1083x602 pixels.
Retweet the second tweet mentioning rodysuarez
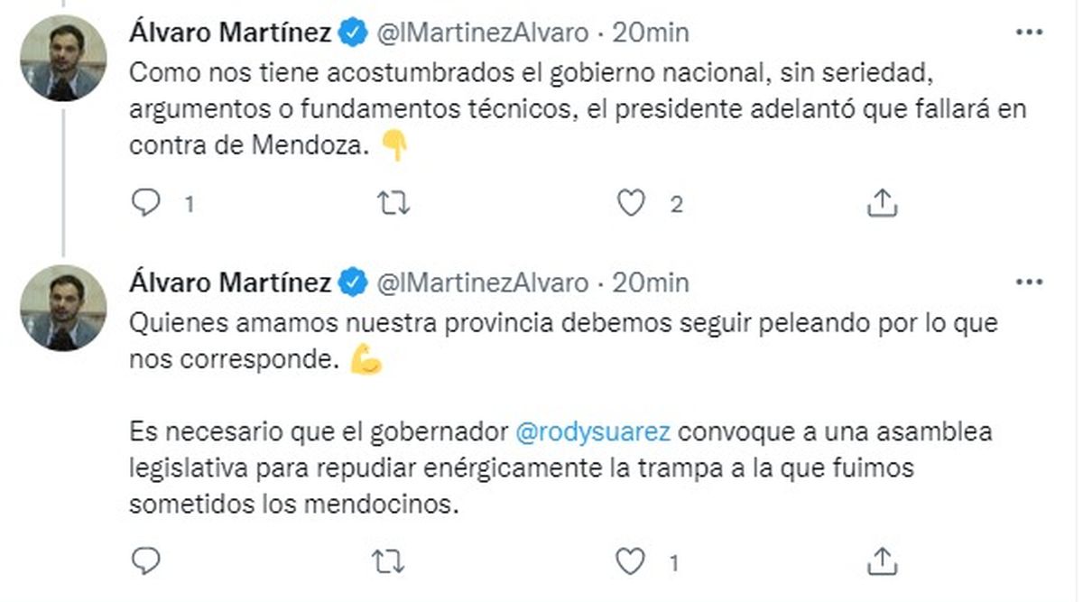click(x=392, y=561)
